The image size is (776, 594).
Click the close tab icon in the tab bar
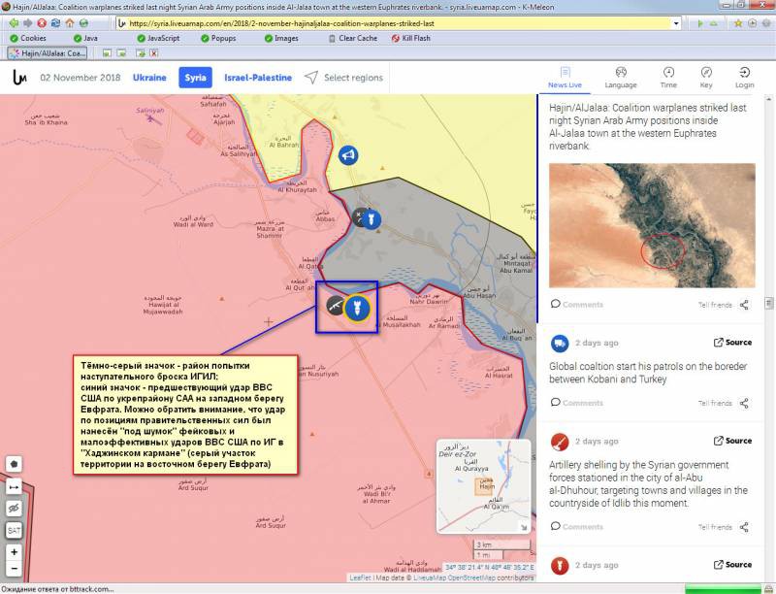154,53
